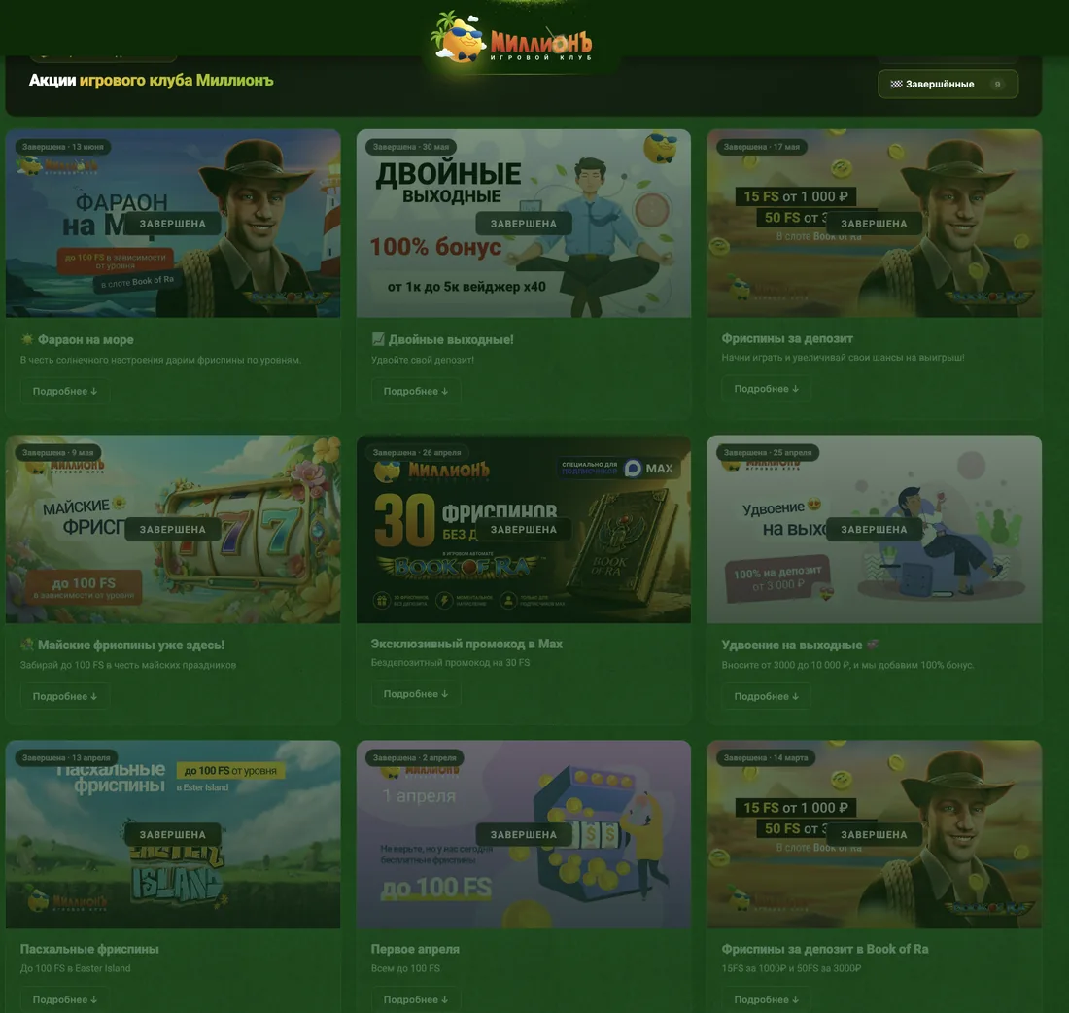Click the checkered flag icon in Завершённые
Image resolution: width=1069 pixels, height=1013 pixels.
click(x=896, y=84)
